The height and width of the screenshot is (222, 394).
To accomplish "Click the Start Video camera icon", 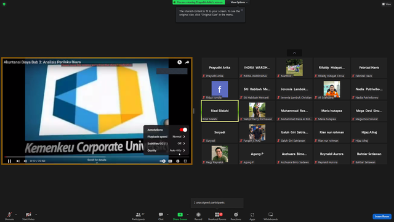I will [x=28, y=215].
